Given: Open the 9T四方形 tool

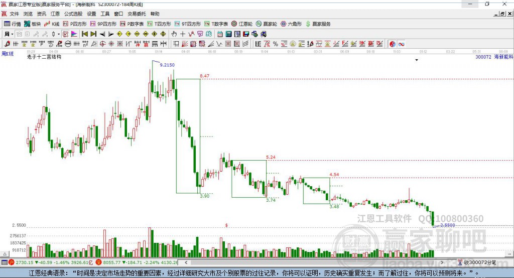Looking at the screenshot, I should click(x=188, y=24).
